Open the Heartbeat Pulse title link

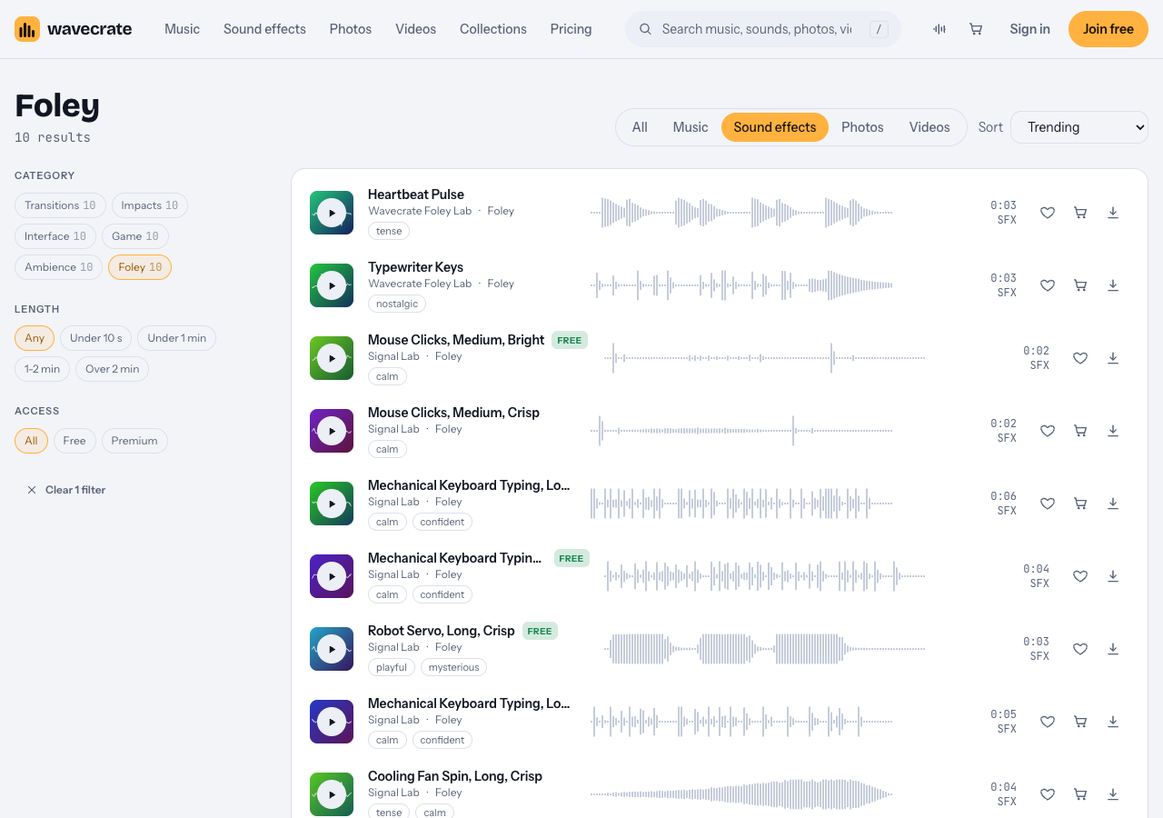point(416,195)
